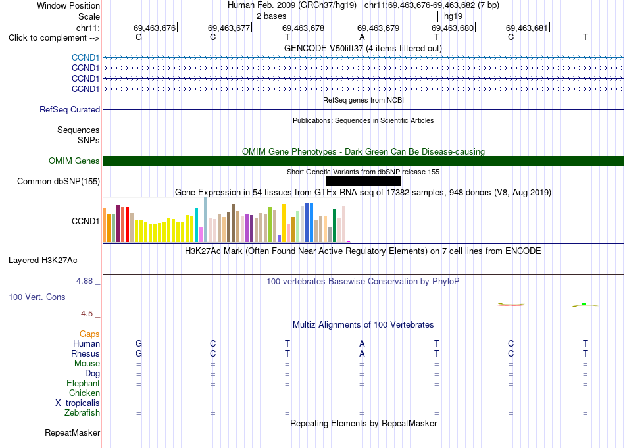Click the dark green OMIM Genes bar
The image size is (625, 448).
pyautogui.click(x=363, y=161)
